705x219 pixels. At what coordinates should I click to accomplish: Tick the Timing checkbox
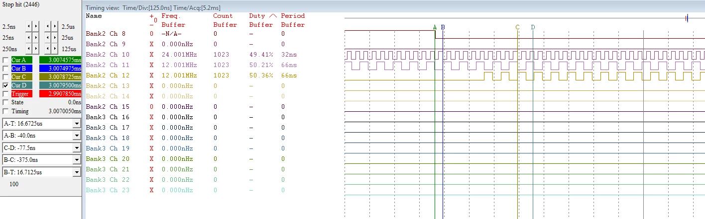click(x=5, y=111)
